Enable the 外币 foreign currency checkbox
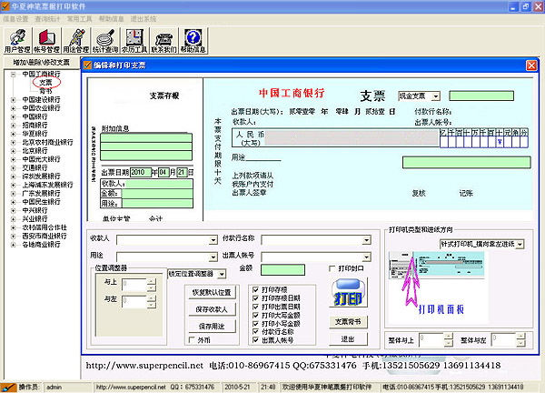The height and width of the screenshot is (393, 545). [x=192, y=340]
